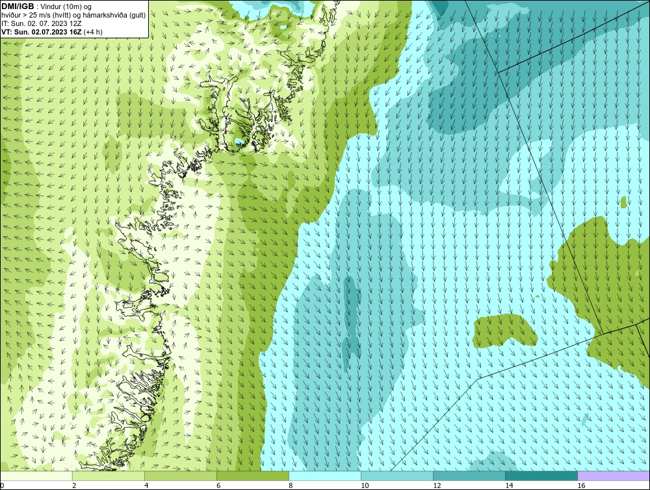
Task: Select the 6–8 m/s olive green legend swatch
Action: pos(252,476)
